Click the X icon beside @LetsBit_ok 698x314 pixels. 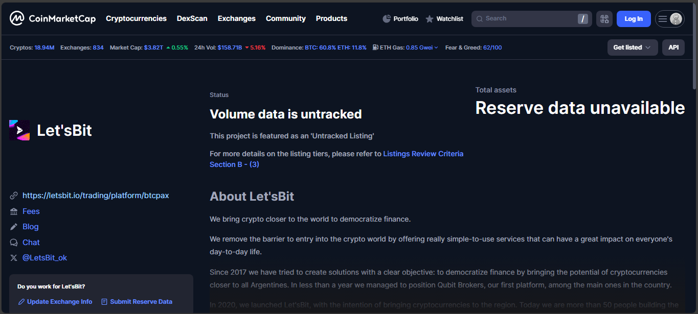coord(14,258)
